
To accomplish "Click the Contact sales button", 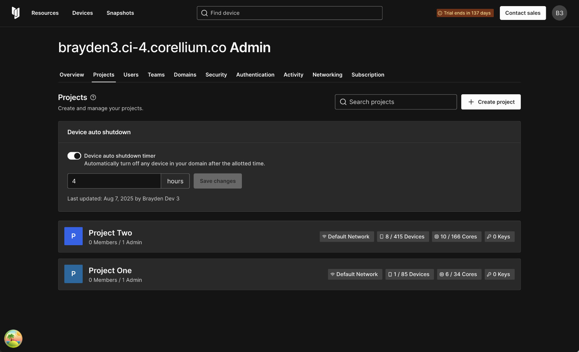I will (x=522, y=13).
